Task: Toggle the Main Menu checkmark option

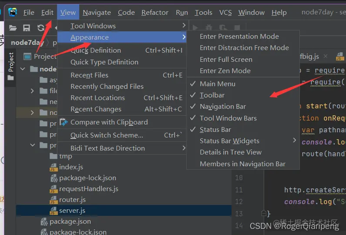Action: point(243,84)
